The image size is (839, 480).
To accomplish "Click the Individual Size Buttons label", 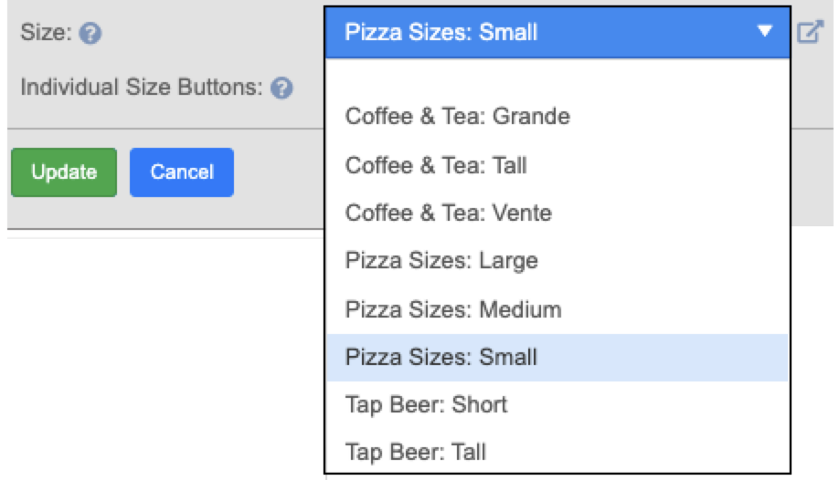I will click(142, 87).
